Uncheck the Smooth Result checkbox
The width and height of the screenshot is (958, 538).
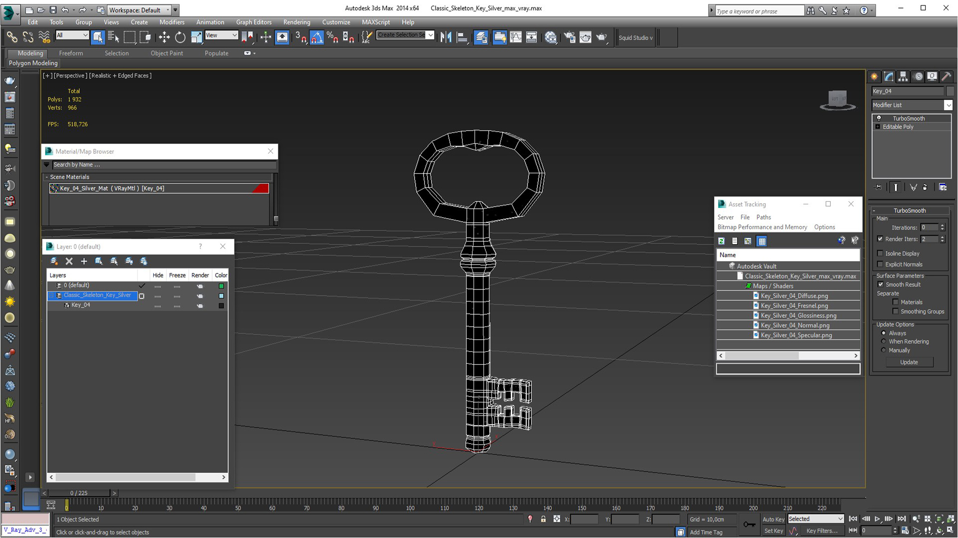pyautogui.click(x=880, y=284)
